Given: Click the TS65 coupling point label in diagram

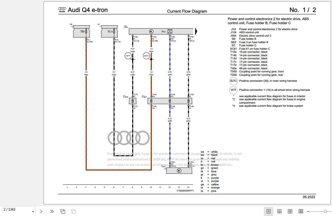Looking at the screenshot, I should pos(144,97).
